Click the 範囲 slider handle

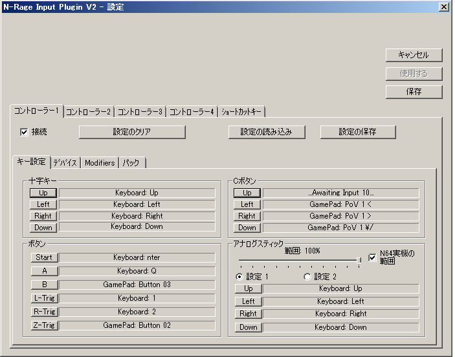point(359,261)
